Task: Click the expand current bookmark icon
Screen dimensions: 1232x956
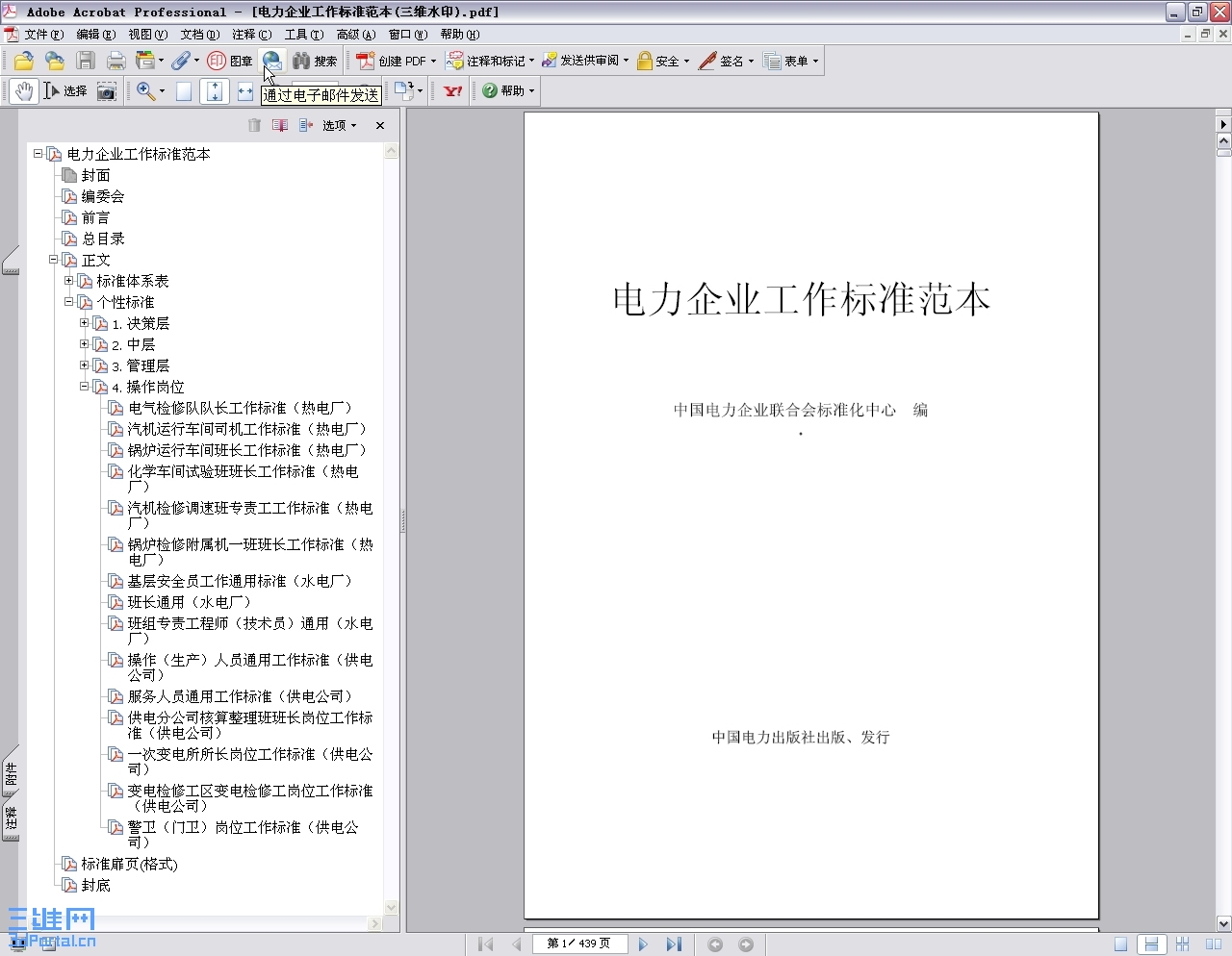Action: tap(306, 125)
